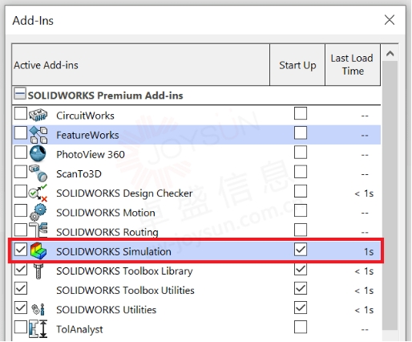Uncheck SOLIDWORKS Simulation Start Up checkbox
Image resolution: width=412 pixels, height=342 pixels.
(301, 250)
